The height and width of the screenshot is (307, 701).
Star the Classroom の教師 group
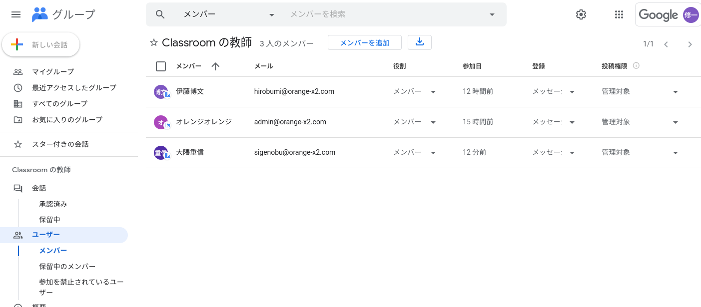[x=154, y=43]
